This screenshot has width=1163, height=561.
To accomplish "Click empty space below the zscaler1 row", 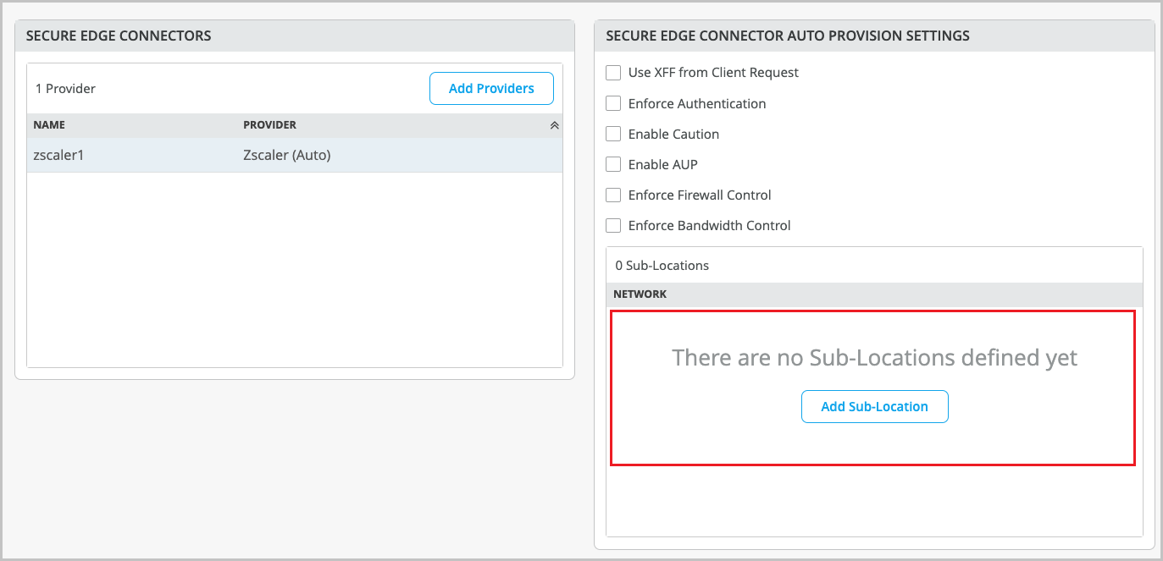I will tap(294, 271).
